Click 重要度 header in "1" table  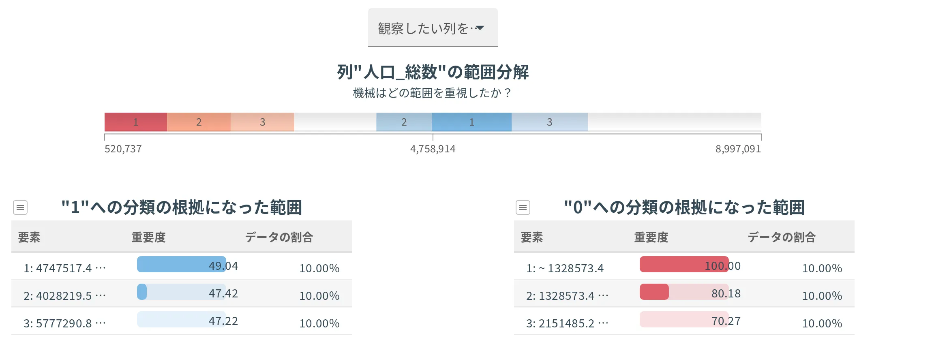[x=148, y=237]
